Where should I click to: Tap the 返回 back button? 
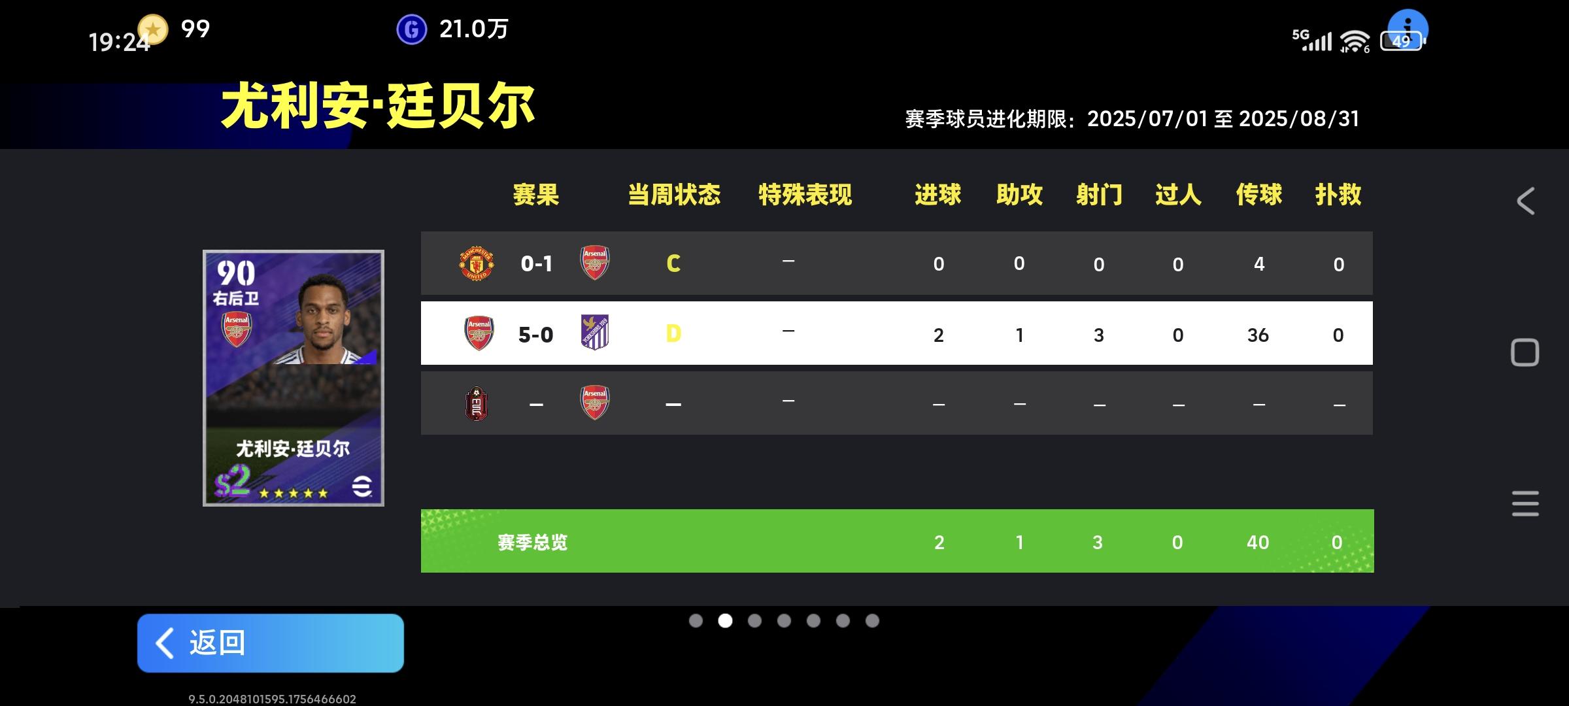pos(270,643)
